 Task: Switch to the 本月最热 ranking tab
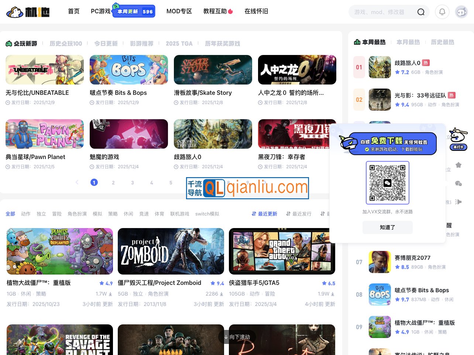click(408, 42)
